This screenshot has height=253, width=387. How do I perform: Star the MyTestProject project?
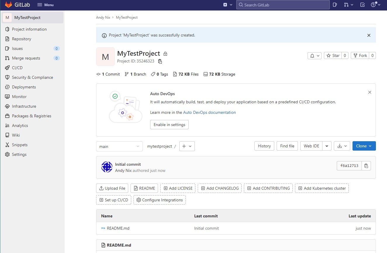(333, 55)
